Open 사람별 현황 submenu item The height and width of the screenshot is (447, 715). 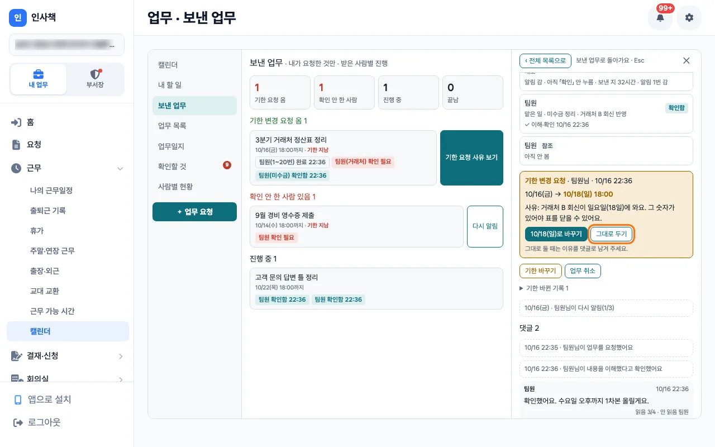[194, 186]
